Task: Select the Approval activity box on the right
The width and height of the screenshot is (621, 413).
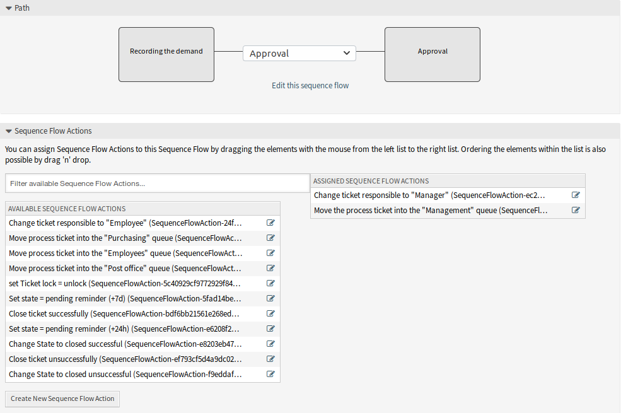Action: point(432,55)
